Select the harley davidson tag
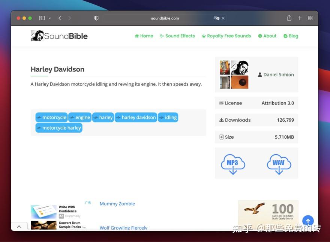 136,117
